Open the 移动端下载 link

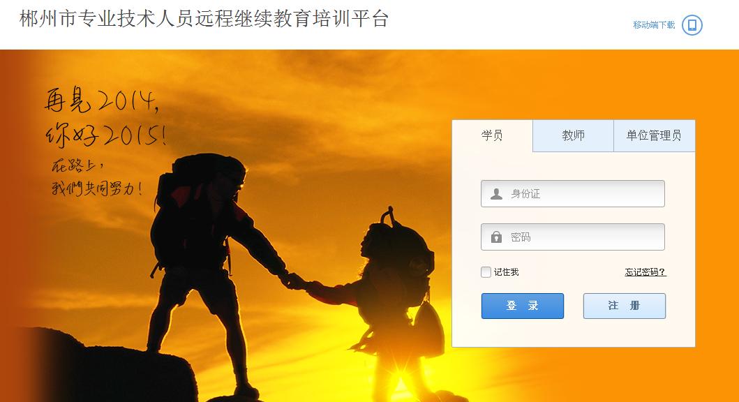[x=654, y=25]
